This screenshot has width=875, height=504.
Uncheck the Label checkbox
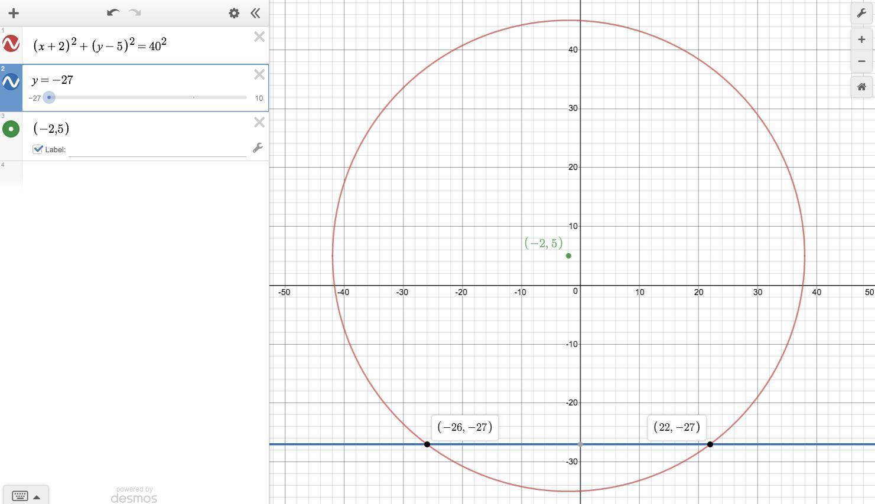click(38, 149)
